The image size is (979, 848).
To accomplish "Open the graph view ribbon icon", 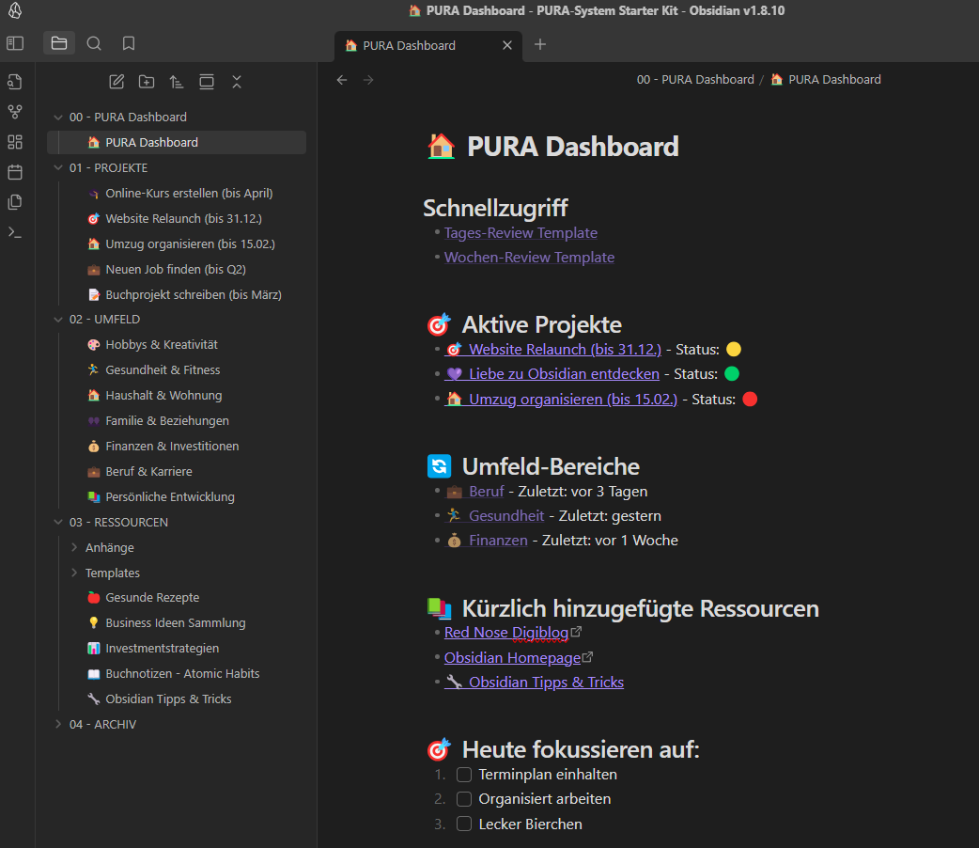I will pos(15,112).
